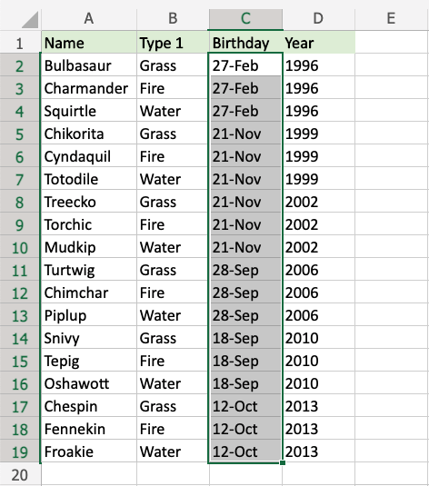Select column C header

pyautogui.click(x=245, y=18)
